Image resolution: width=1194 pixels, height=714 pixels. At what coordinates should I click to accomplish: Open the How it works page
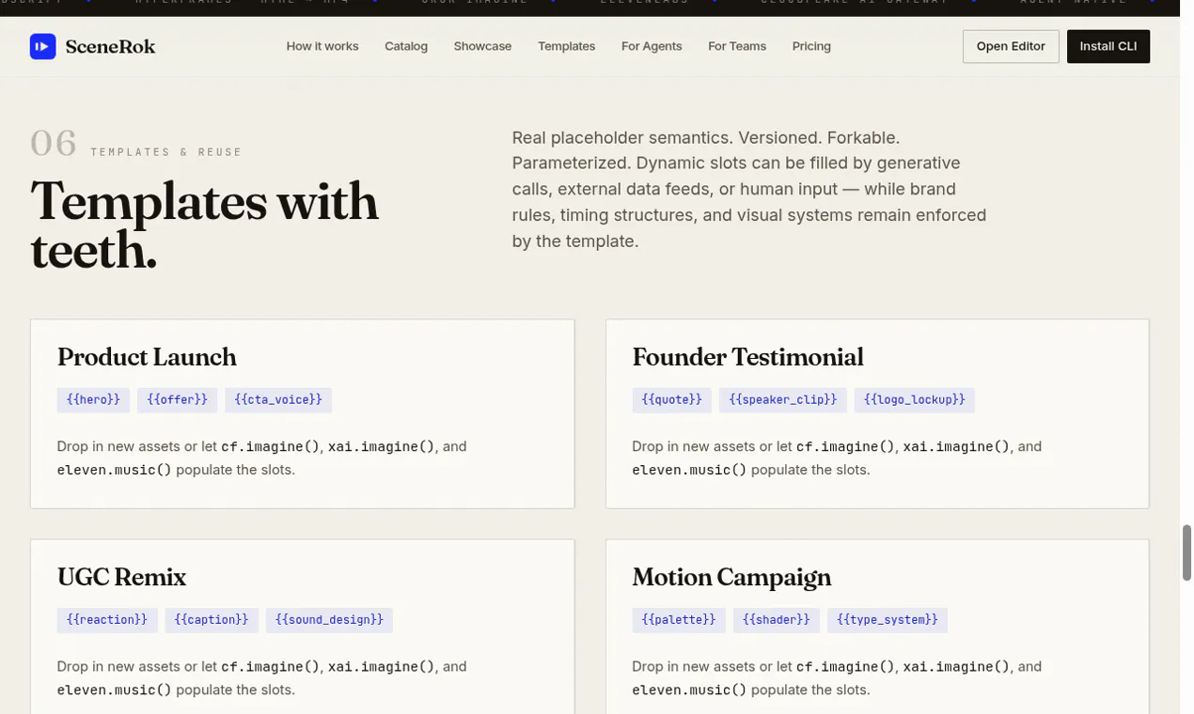(322, 46)
